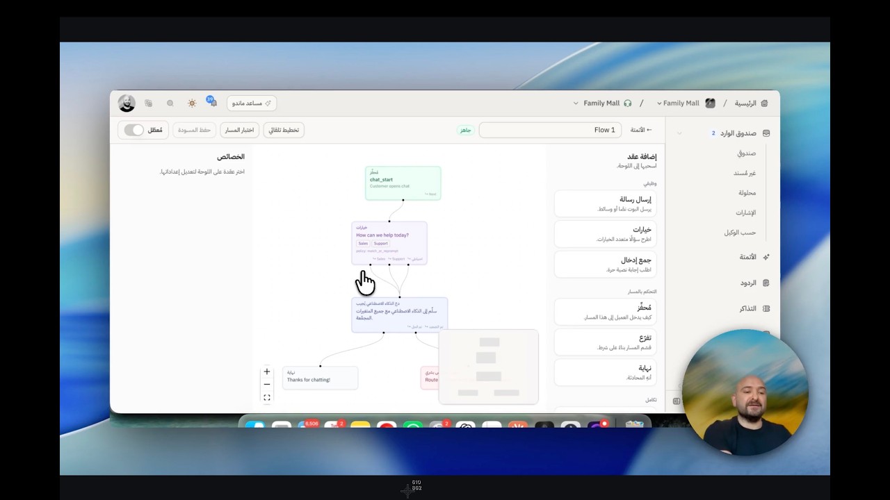Screen dimensions: 890x500
Task: Click the translate language icon
Action: tap(148, 103)
